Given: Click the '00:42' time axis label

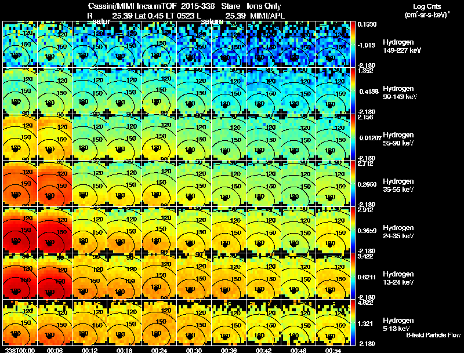Looking at the screenshot, I should pos(263,350).
